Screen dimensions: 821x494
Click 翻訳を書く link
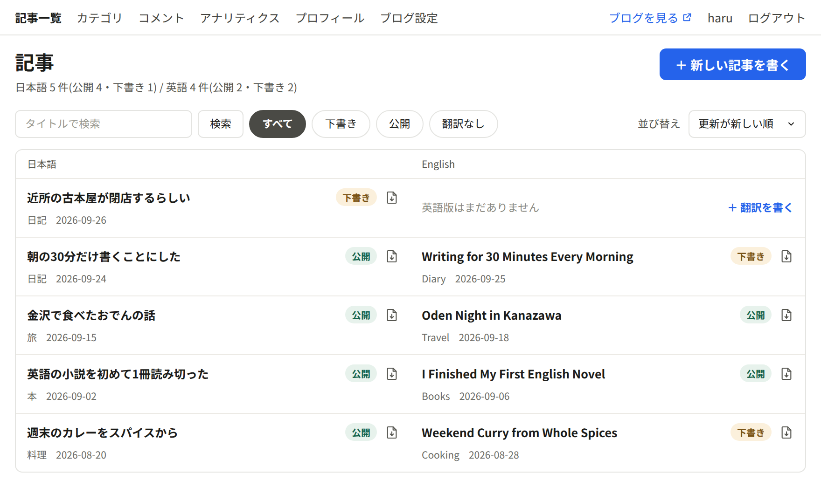click(760, 207)
